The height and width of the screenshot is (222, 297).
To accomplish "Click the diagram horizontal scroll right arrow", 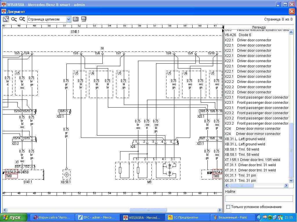I will coord(220,210).
